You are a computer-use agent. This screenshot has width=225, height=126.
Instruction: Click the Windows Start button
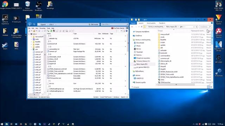[2, 124]
